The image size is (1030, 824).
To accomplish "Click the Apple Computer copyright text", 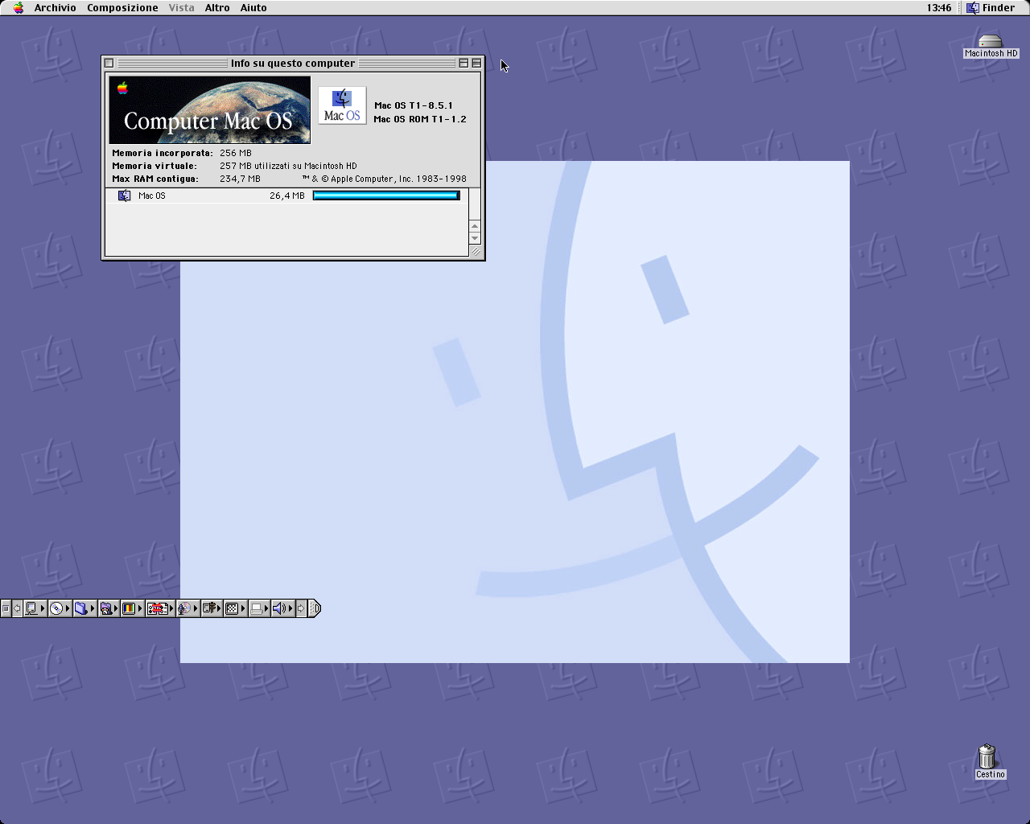I will (x=385, y=179).
